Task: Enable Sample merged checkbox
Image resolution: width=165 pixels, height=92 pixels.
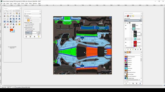Action: (x=26, y=31)
